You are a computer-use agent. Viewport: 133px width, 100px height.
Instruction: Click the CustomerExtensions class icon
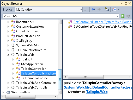coord(13,27)
